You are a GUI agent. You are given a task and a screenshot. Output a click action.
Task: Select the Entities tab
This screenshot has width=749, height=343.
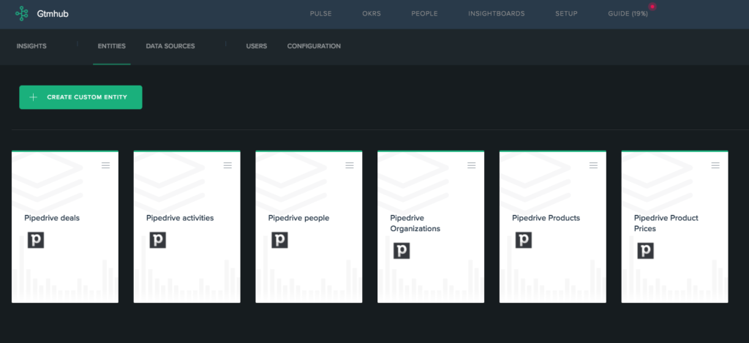[x=112, y=46]
